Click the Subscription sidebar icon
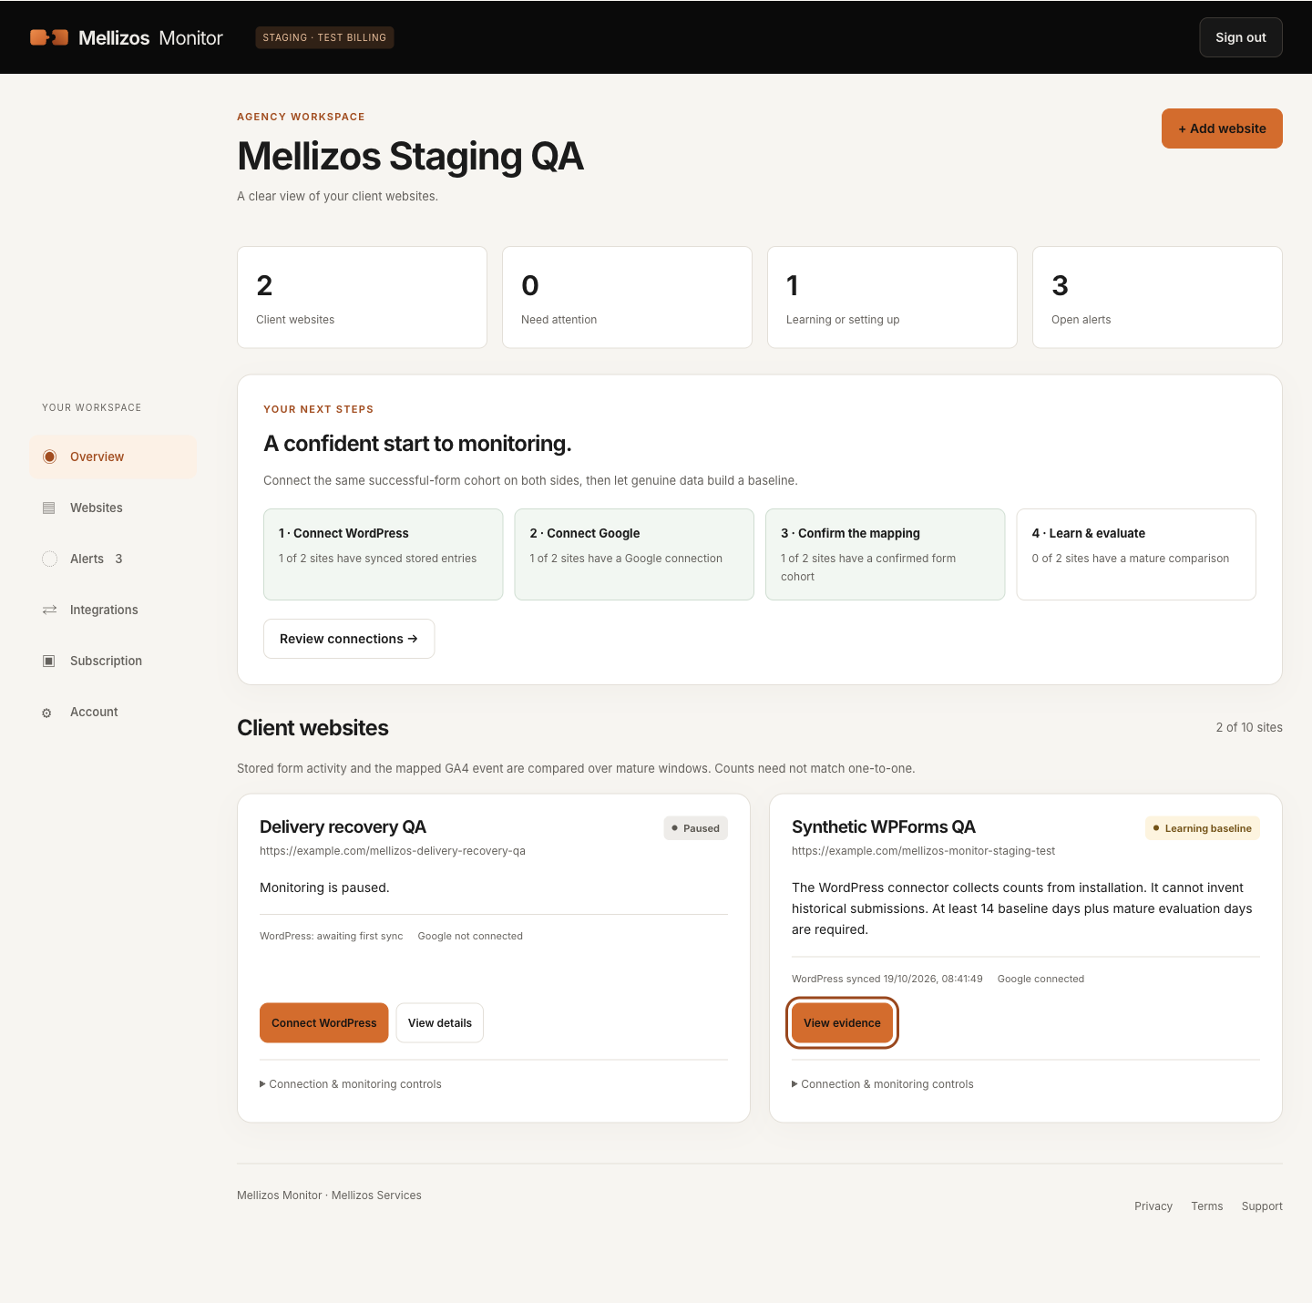The image size is (1312, 1303). (x=49, y=661)
